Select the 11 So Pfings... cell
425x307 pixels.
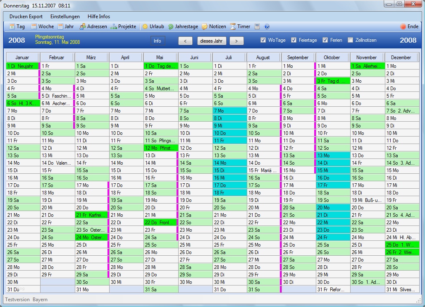click(x=161, y=141)
